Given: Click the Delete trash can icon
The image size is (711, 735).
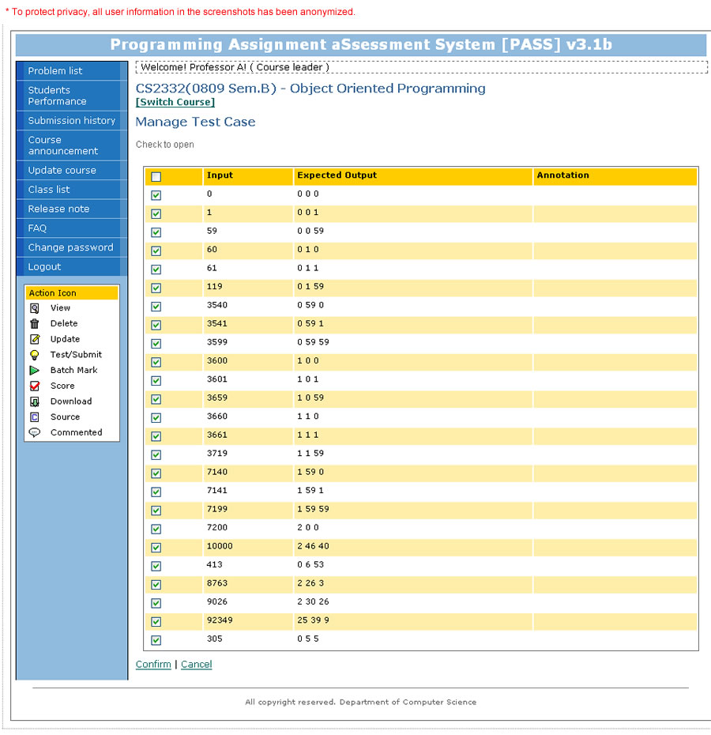Looking at the screenshot, I should point(35,323).
